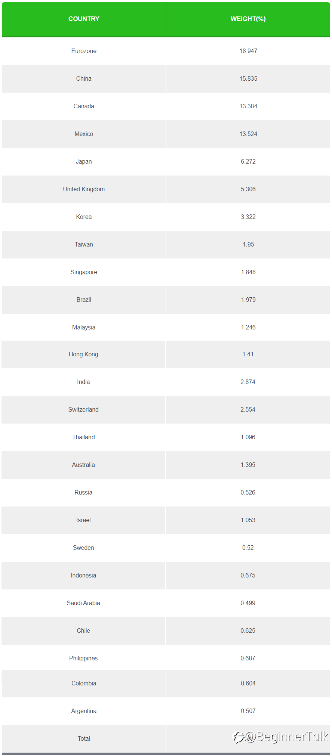Click the WEIGHT(%) column header

248,19
